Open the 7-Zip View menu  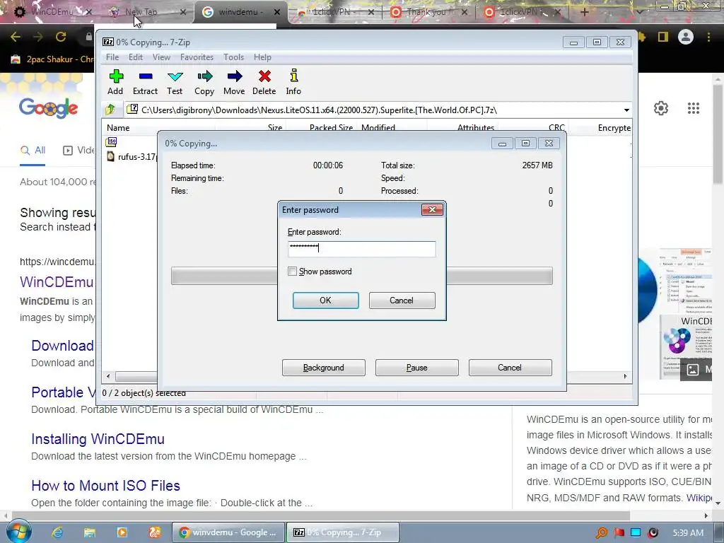[x=161, y=57]
